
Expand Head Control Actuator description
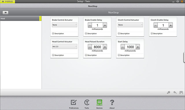(58, 55)
